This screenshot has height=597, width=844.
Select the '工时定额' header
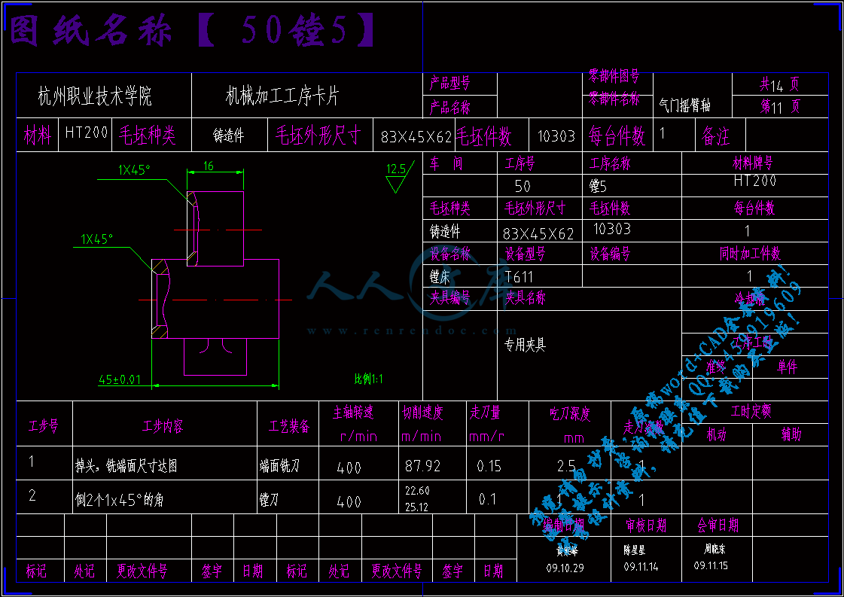point(751,412)
